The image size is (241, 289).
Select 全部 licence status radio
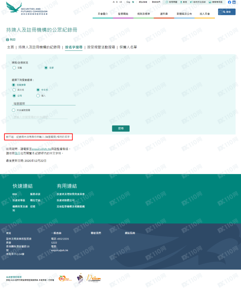[x=46, y=68]
